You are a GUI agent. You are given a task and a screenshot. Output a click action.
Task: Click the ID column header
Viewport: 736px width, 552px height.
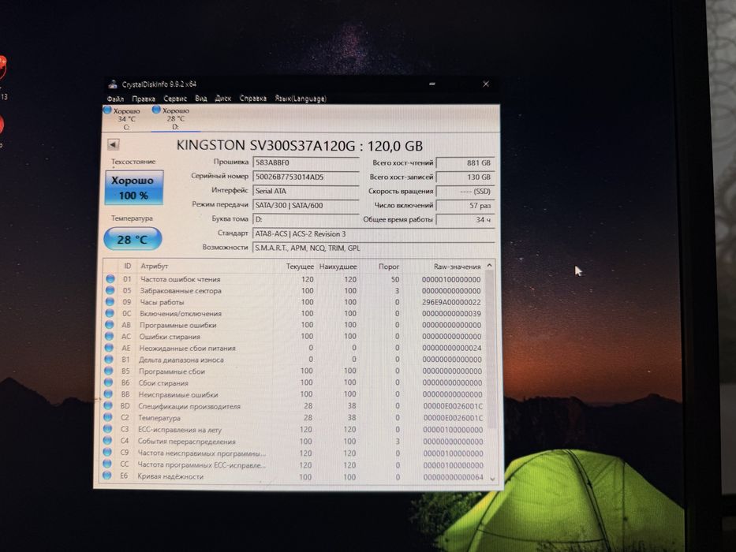tap(127, 267)
